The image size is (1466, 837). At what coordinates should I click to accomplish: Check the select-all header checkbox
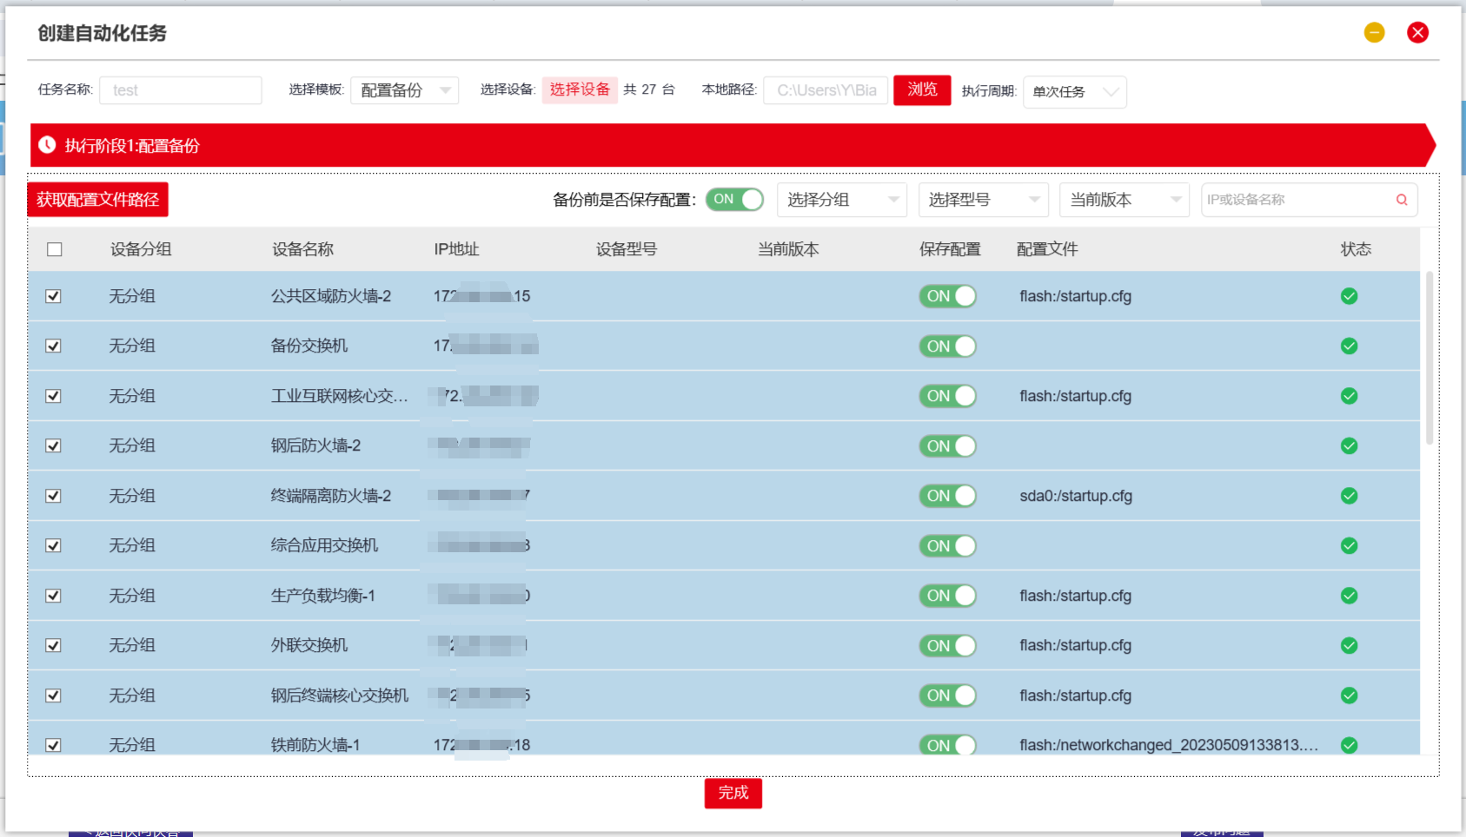click(55, 249)
